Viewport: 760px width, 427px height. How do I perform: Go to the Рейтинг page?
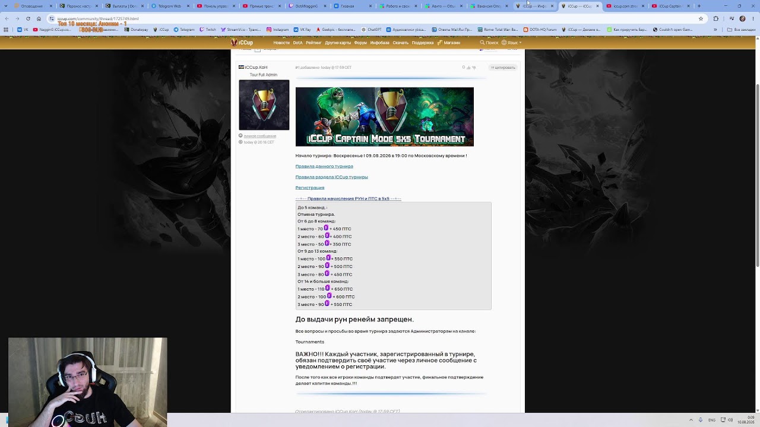click(x=313, y=43)
